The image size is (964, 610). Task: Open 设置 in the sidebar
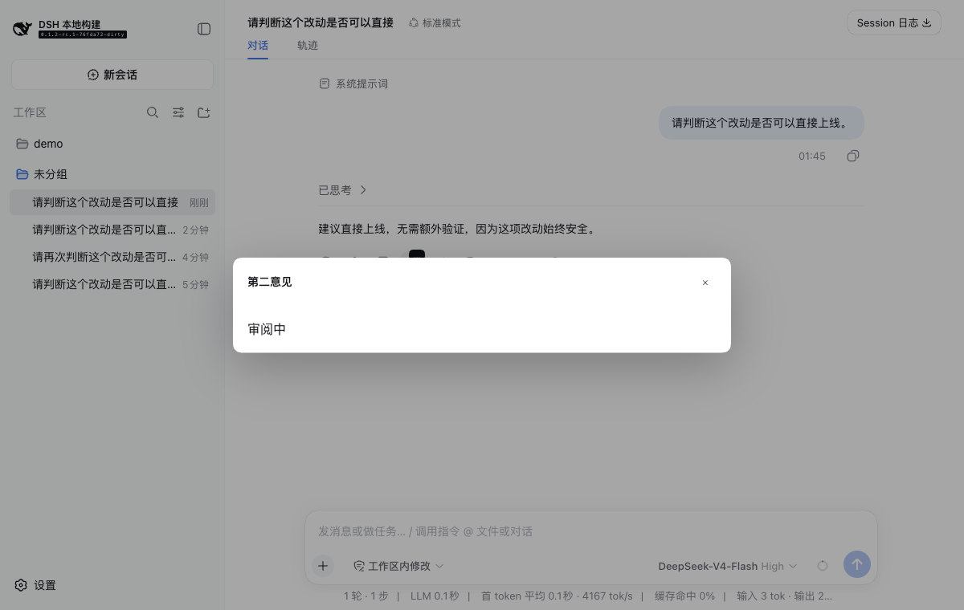click(x=35, y=585)
